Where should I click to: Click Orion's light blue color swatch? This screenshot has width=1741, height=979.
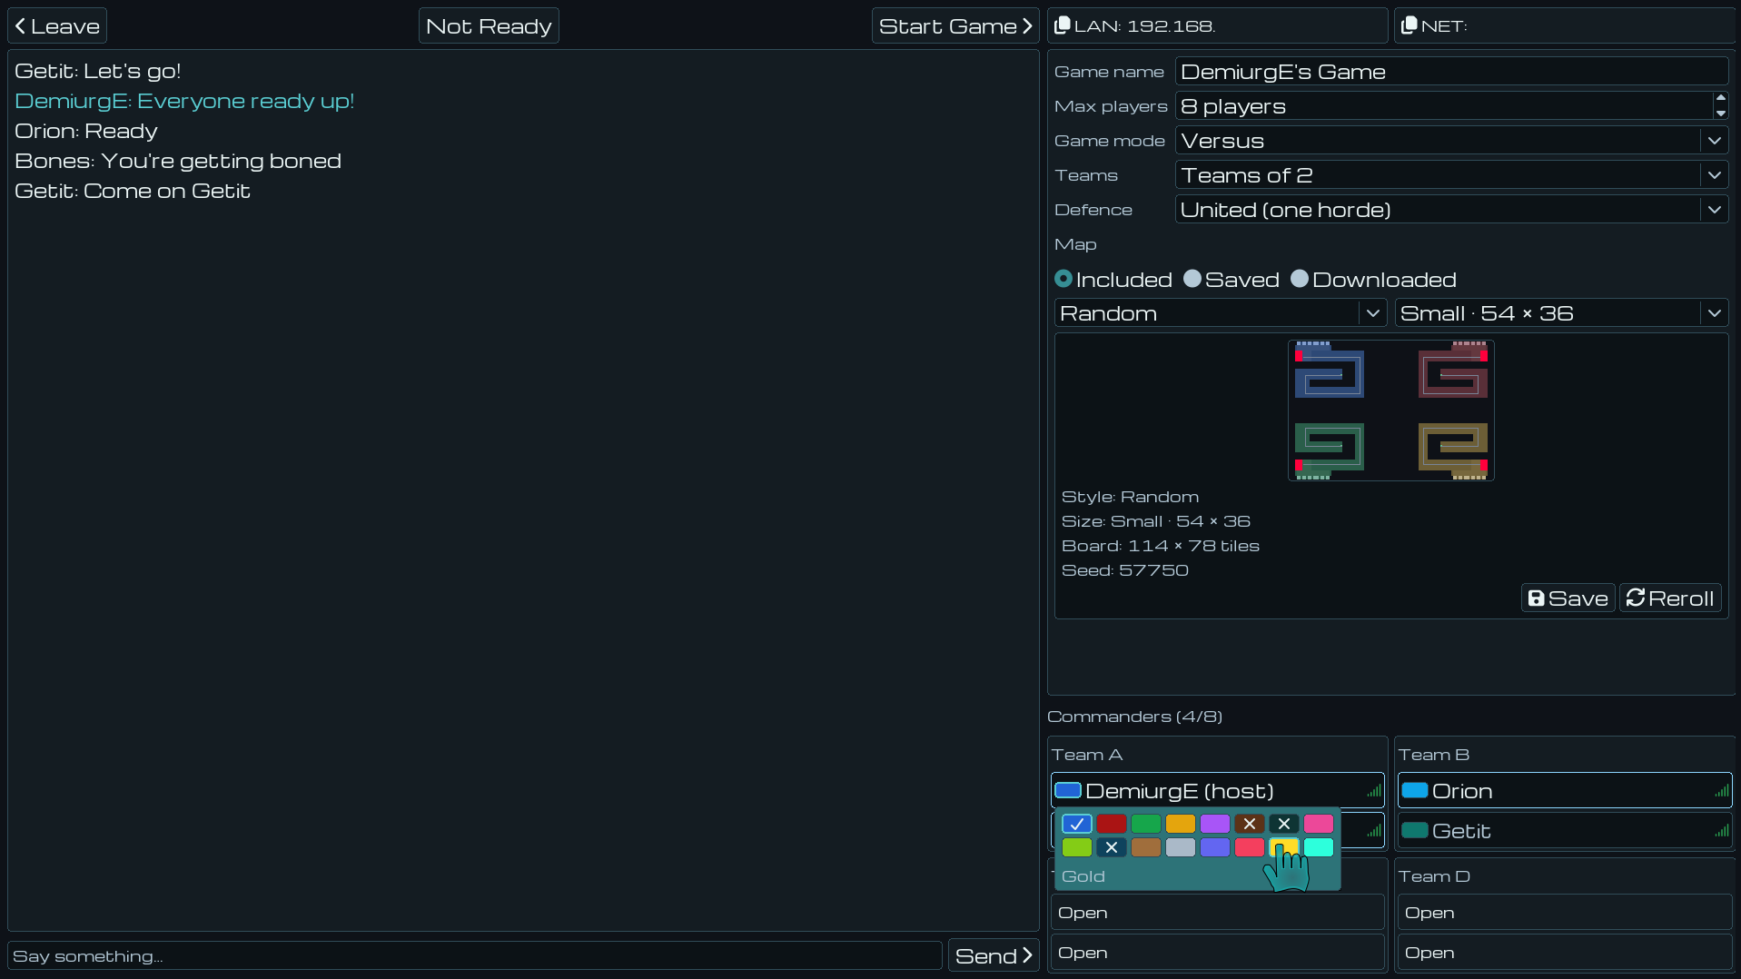click(1415, 790)
